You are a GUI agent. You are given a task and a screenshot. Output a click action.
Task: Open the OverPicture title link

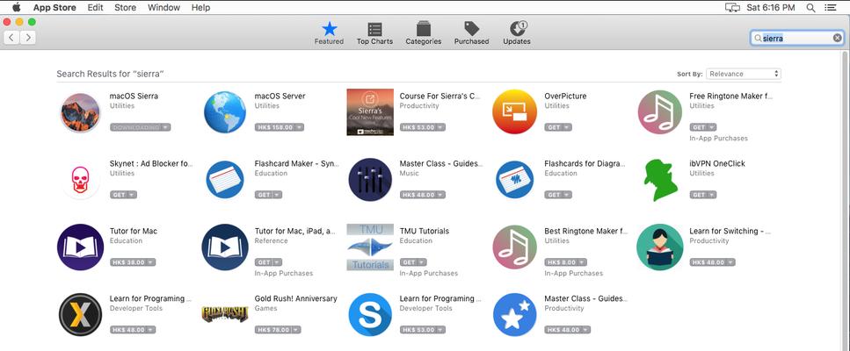(x=565, y=97)
